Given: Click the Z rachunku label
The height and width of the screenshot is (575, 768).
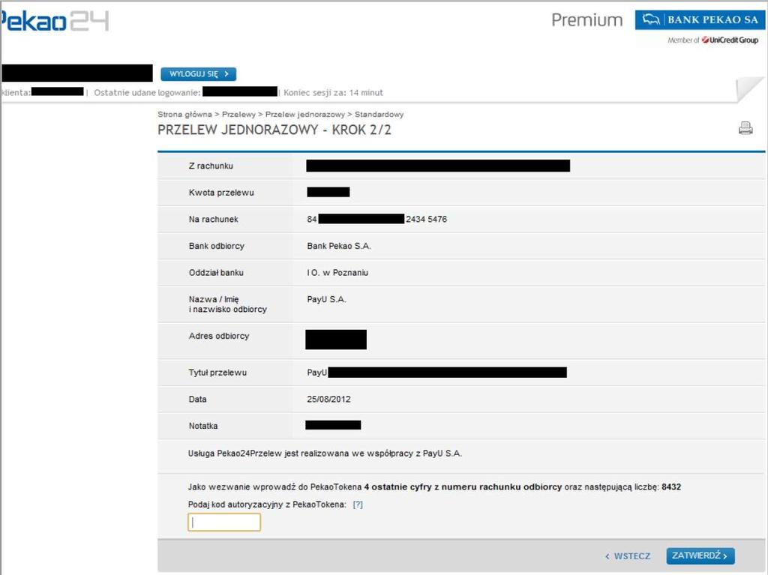Looking at the screenshot, I should [211, 166].
